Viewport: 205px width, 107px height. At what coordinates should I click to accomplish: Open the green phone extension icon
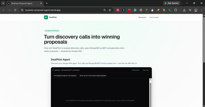[170, 10]
